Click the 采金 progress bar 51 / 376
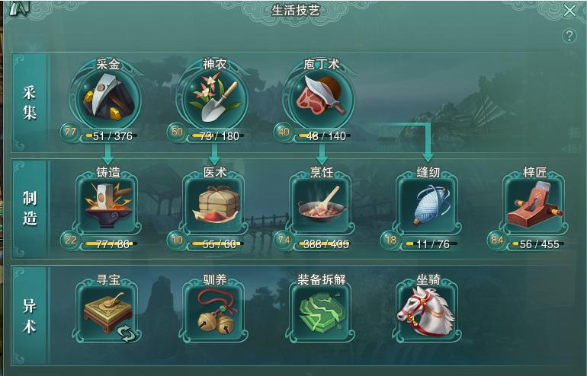This screenshot has width=587, height=376. point(111,136)
